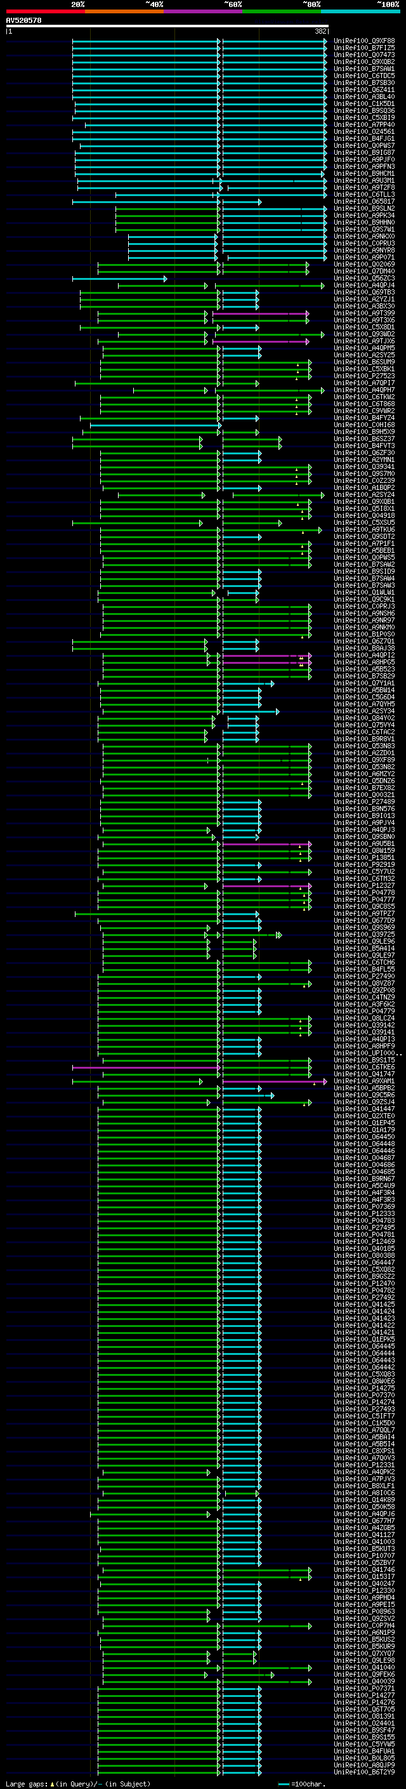The image size is (406, 1789).
Task: Select the green ~80% identity color bar
Action: pyautogui.click(x=282, y=11)
